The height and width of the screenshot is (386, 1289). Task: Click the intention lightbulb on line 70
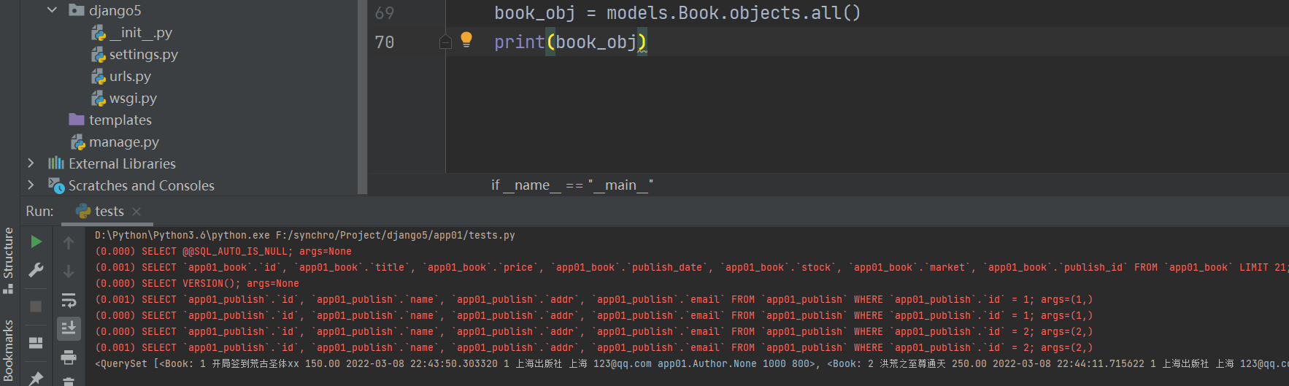[x=466, y=39]
